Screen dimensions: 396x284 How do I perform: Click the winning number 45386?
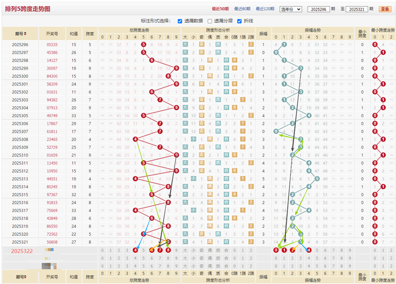coord(52,53)
